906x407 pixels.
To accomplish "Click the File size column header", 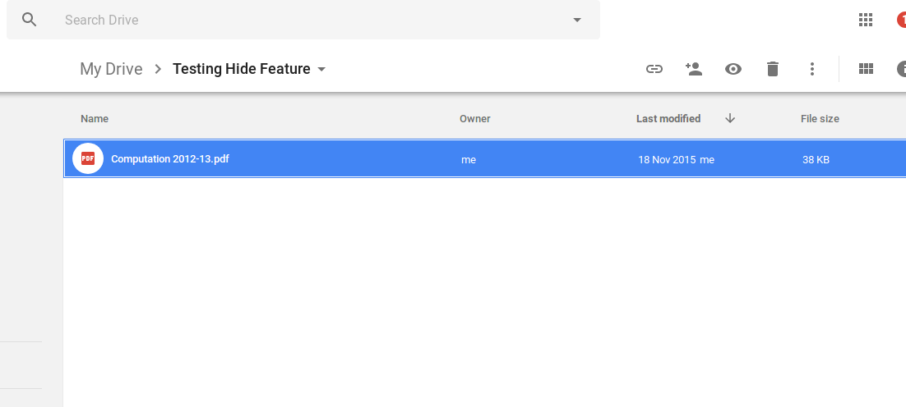I will [820, 119].
